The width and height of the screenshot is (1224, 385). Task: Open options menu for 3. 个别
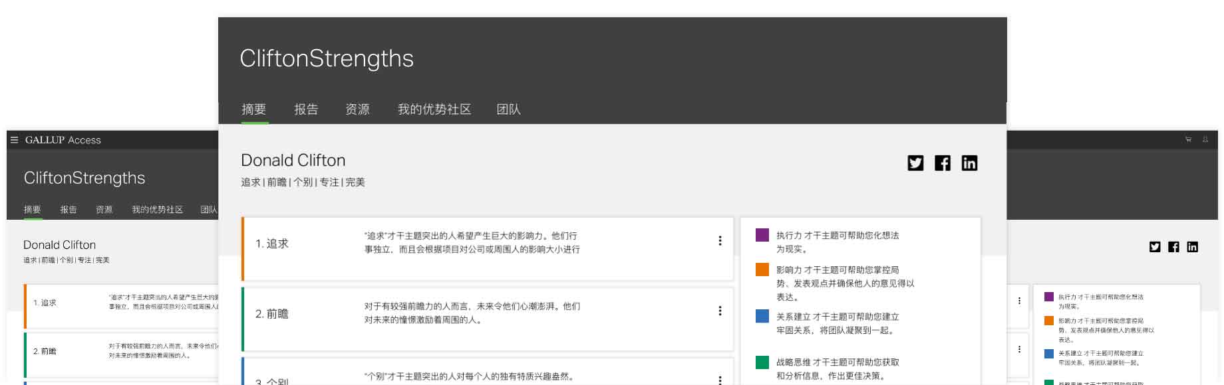point(720,380)
